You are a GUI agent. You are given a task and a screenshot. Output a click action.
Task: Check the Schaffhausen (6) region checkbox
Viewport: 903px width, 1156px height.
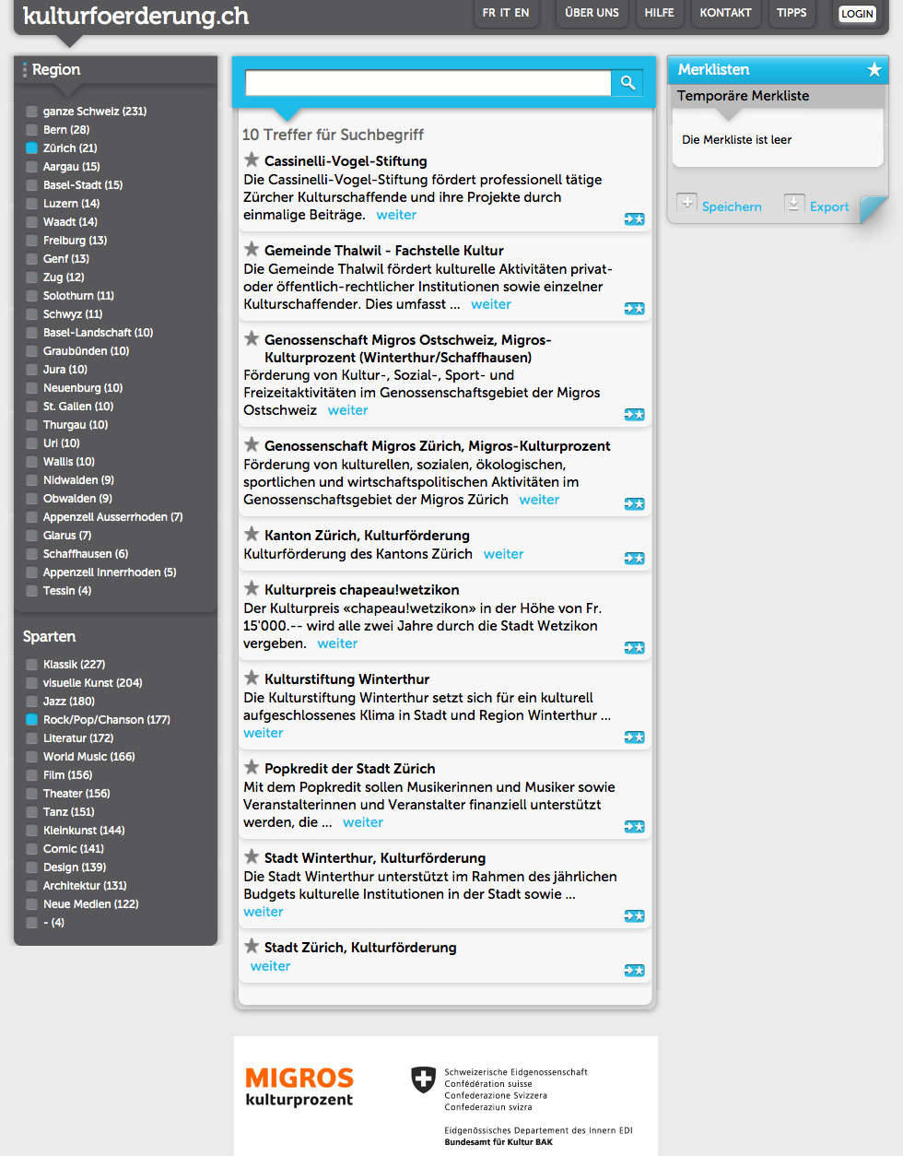pyautogui.click(x=32, y=554)
